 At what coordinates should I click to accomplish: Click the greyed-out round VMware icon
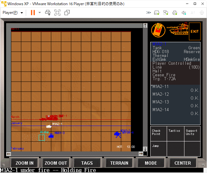[x=202, y=13]
